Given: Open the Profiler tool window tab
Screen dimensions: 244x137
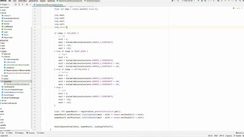Looking at the screenshot, I should [x=41, y=133].
